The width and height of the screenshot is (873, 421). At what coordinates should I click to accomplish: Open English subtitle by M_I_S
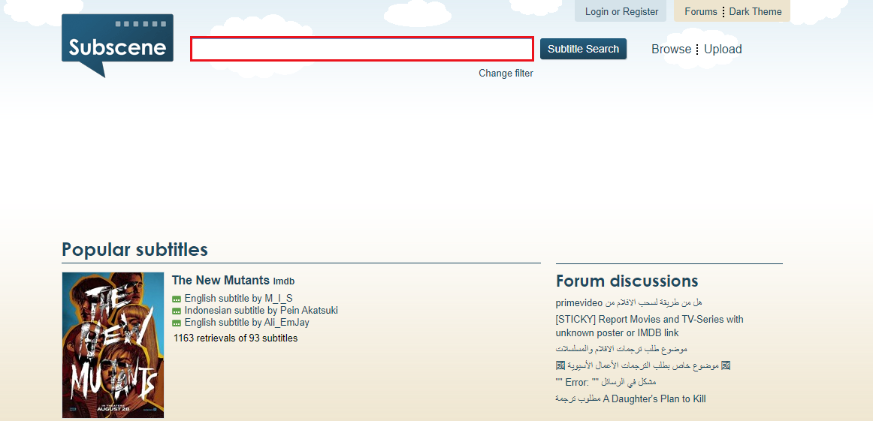238,299
